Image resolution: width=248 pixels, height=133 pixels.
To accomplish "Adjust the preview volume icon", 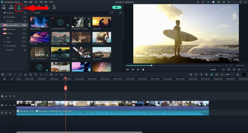I will tap(234, 70).
